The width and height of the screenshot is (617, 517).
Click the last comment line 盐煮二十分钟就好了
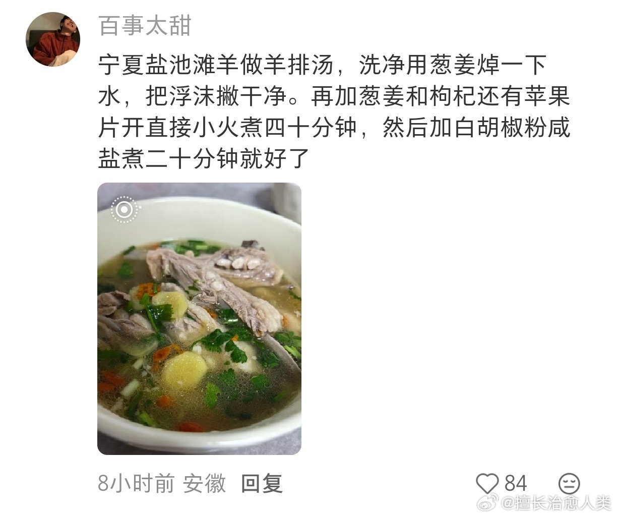tap(203, 159)
